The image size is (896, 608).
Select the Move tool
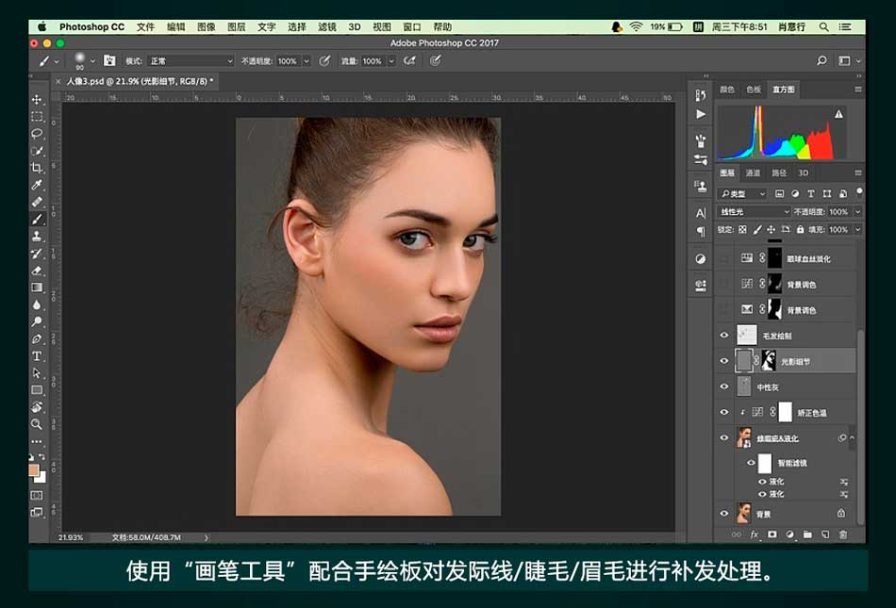coord(37,100)
